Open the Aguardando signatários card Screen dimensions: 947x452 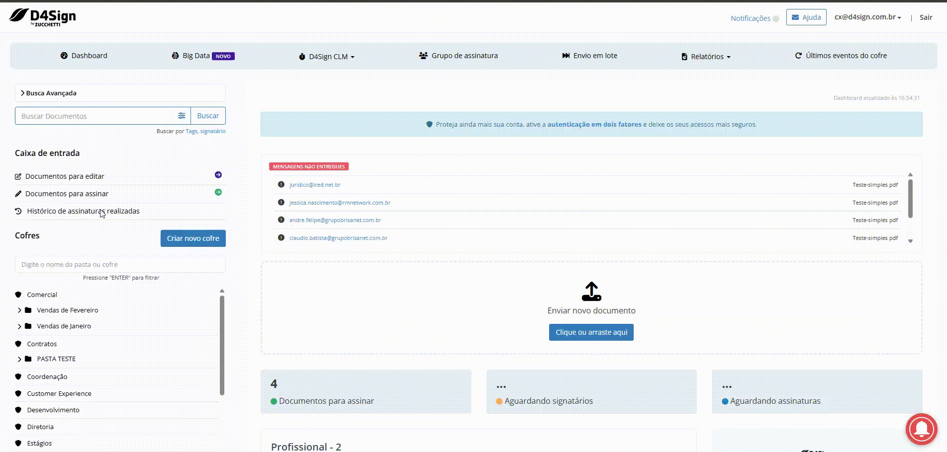pyautogui.click(x=591, y=391)
